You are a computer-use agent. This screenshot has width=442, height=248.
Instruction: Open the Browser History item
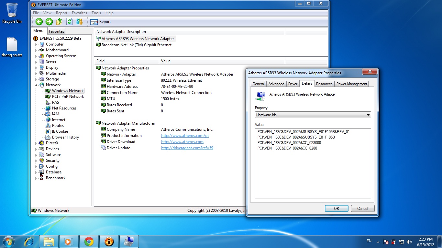pos(65,137)
